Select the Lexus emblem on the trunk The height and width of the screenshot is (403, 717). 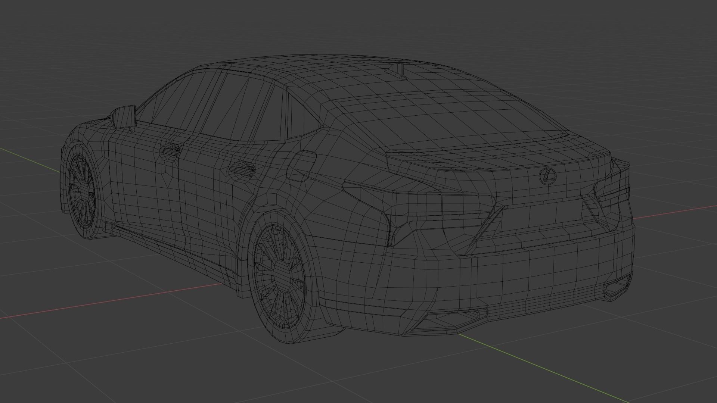pyautogui.click(x=547, y=176)
